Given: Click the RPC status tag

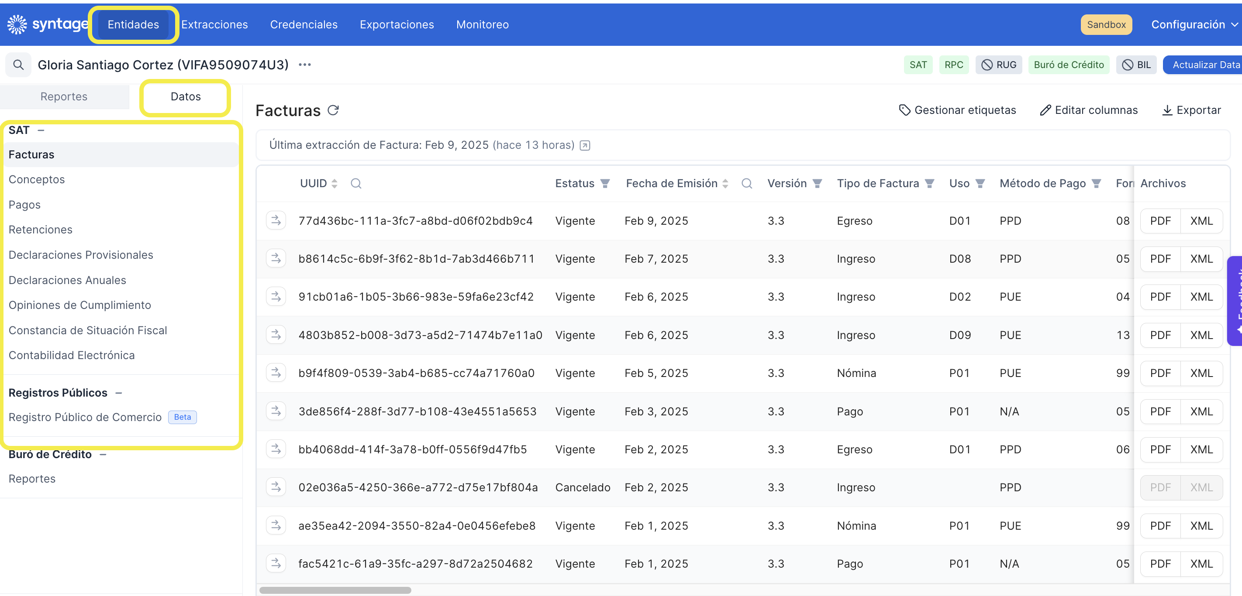Looking at the screenshot, I should [954, 65].
